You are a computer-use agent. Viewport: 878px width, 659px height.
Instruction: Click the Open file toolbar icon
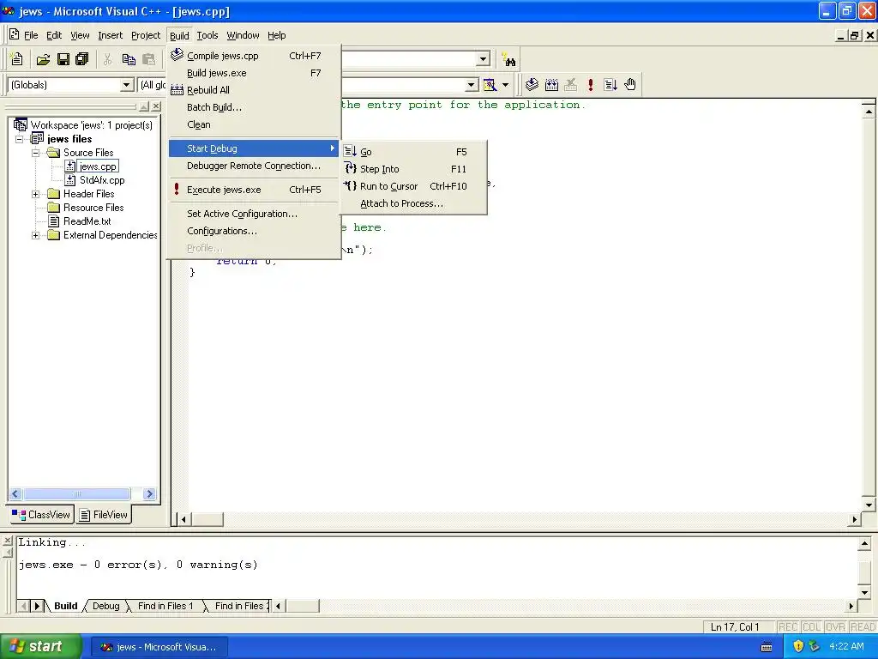click(43, 59)
